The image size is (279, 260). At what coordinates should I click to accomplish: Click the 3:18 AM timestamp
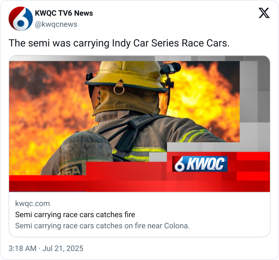[x=22, y=248]
